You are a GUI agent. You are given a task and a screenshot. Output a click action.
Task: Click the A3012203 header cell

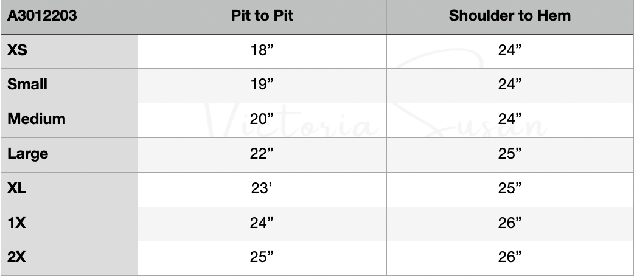point(42,16)
